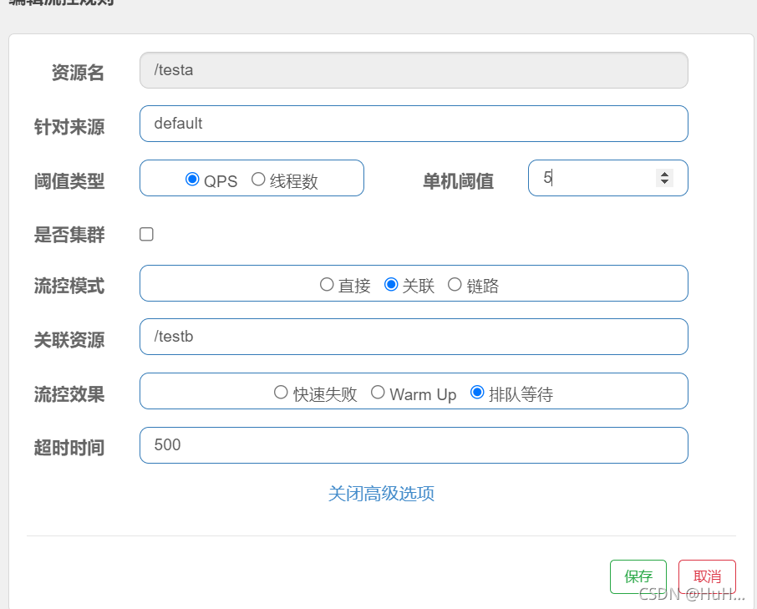
Task: Focus the 单机阈值 number field
Action: pos(607,178)
